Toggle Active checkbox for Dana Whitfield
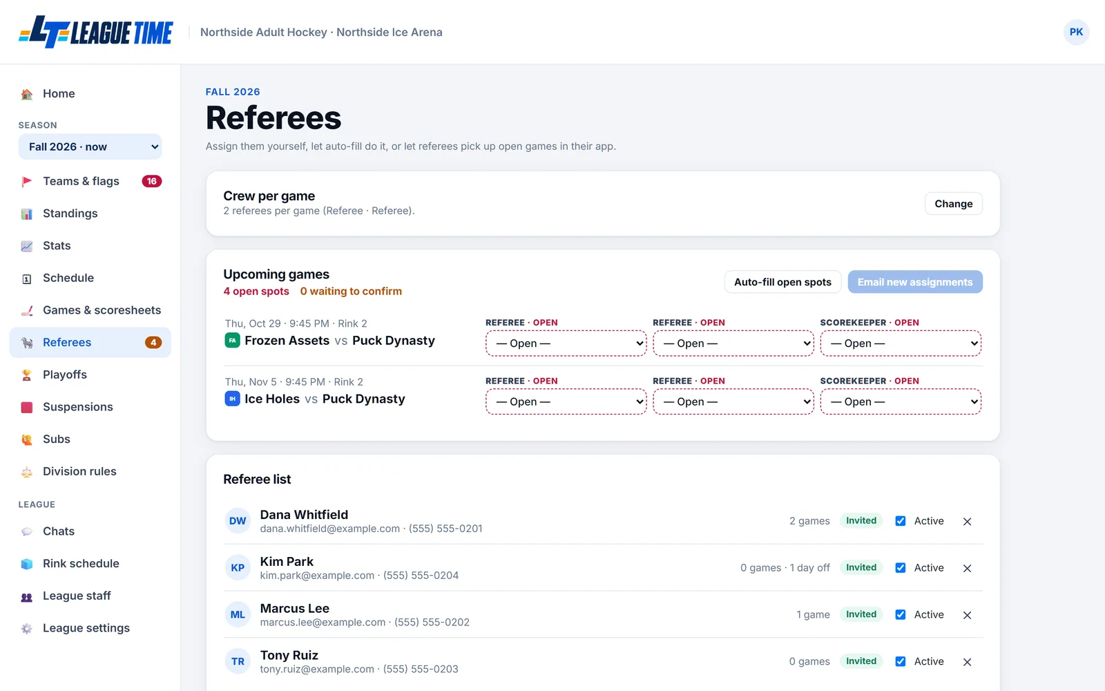The width and height of the screenshot is (1105, 691). coord(901,521)
